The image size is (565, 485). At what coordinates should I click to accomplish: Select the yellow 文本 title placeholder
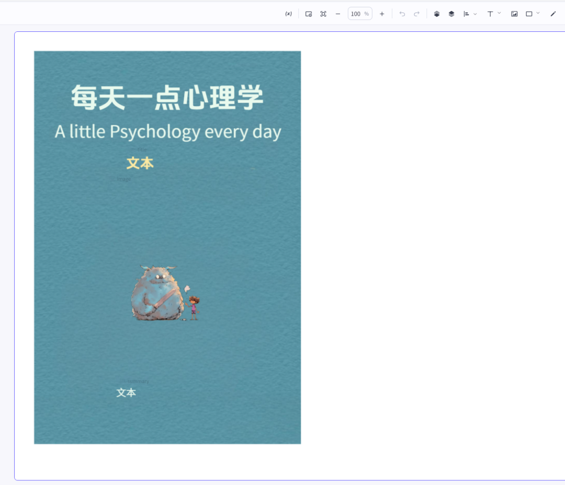click(x=140, y=163)
